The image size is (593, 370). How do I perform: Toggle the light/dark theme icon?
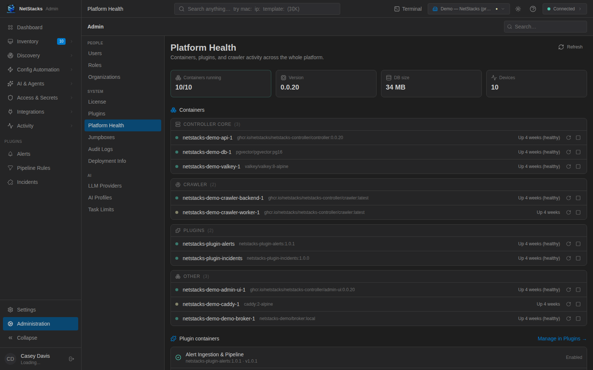(x=518, y=9)
